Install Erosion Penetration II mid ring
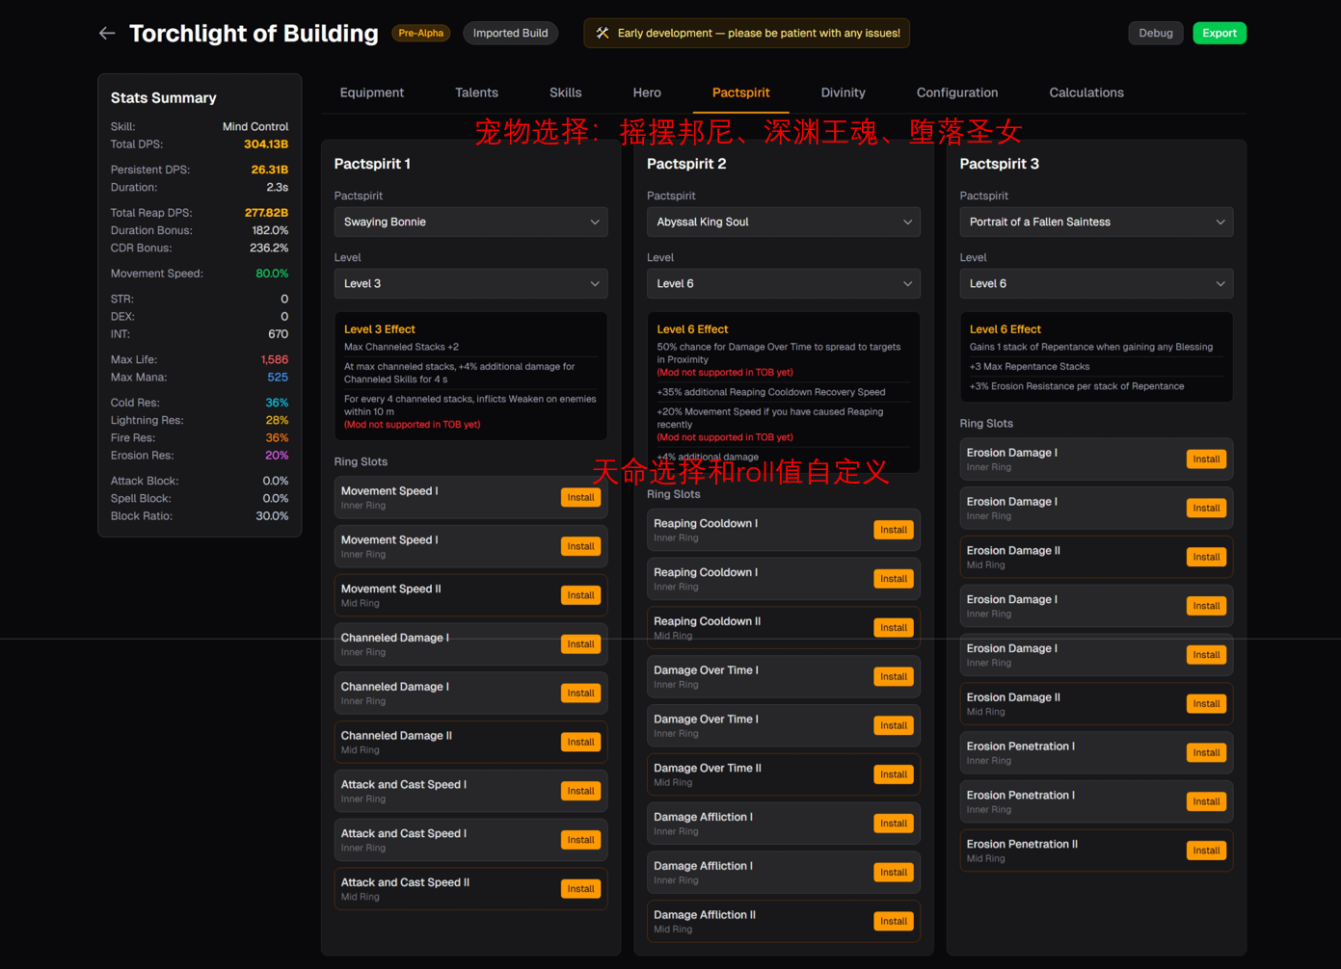This screenshot has width=1341, height=969. pyautogui.click(x=1205, y=851)
